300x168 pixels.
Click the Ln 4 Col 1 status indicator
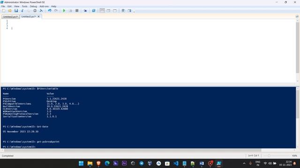[254, 155]
